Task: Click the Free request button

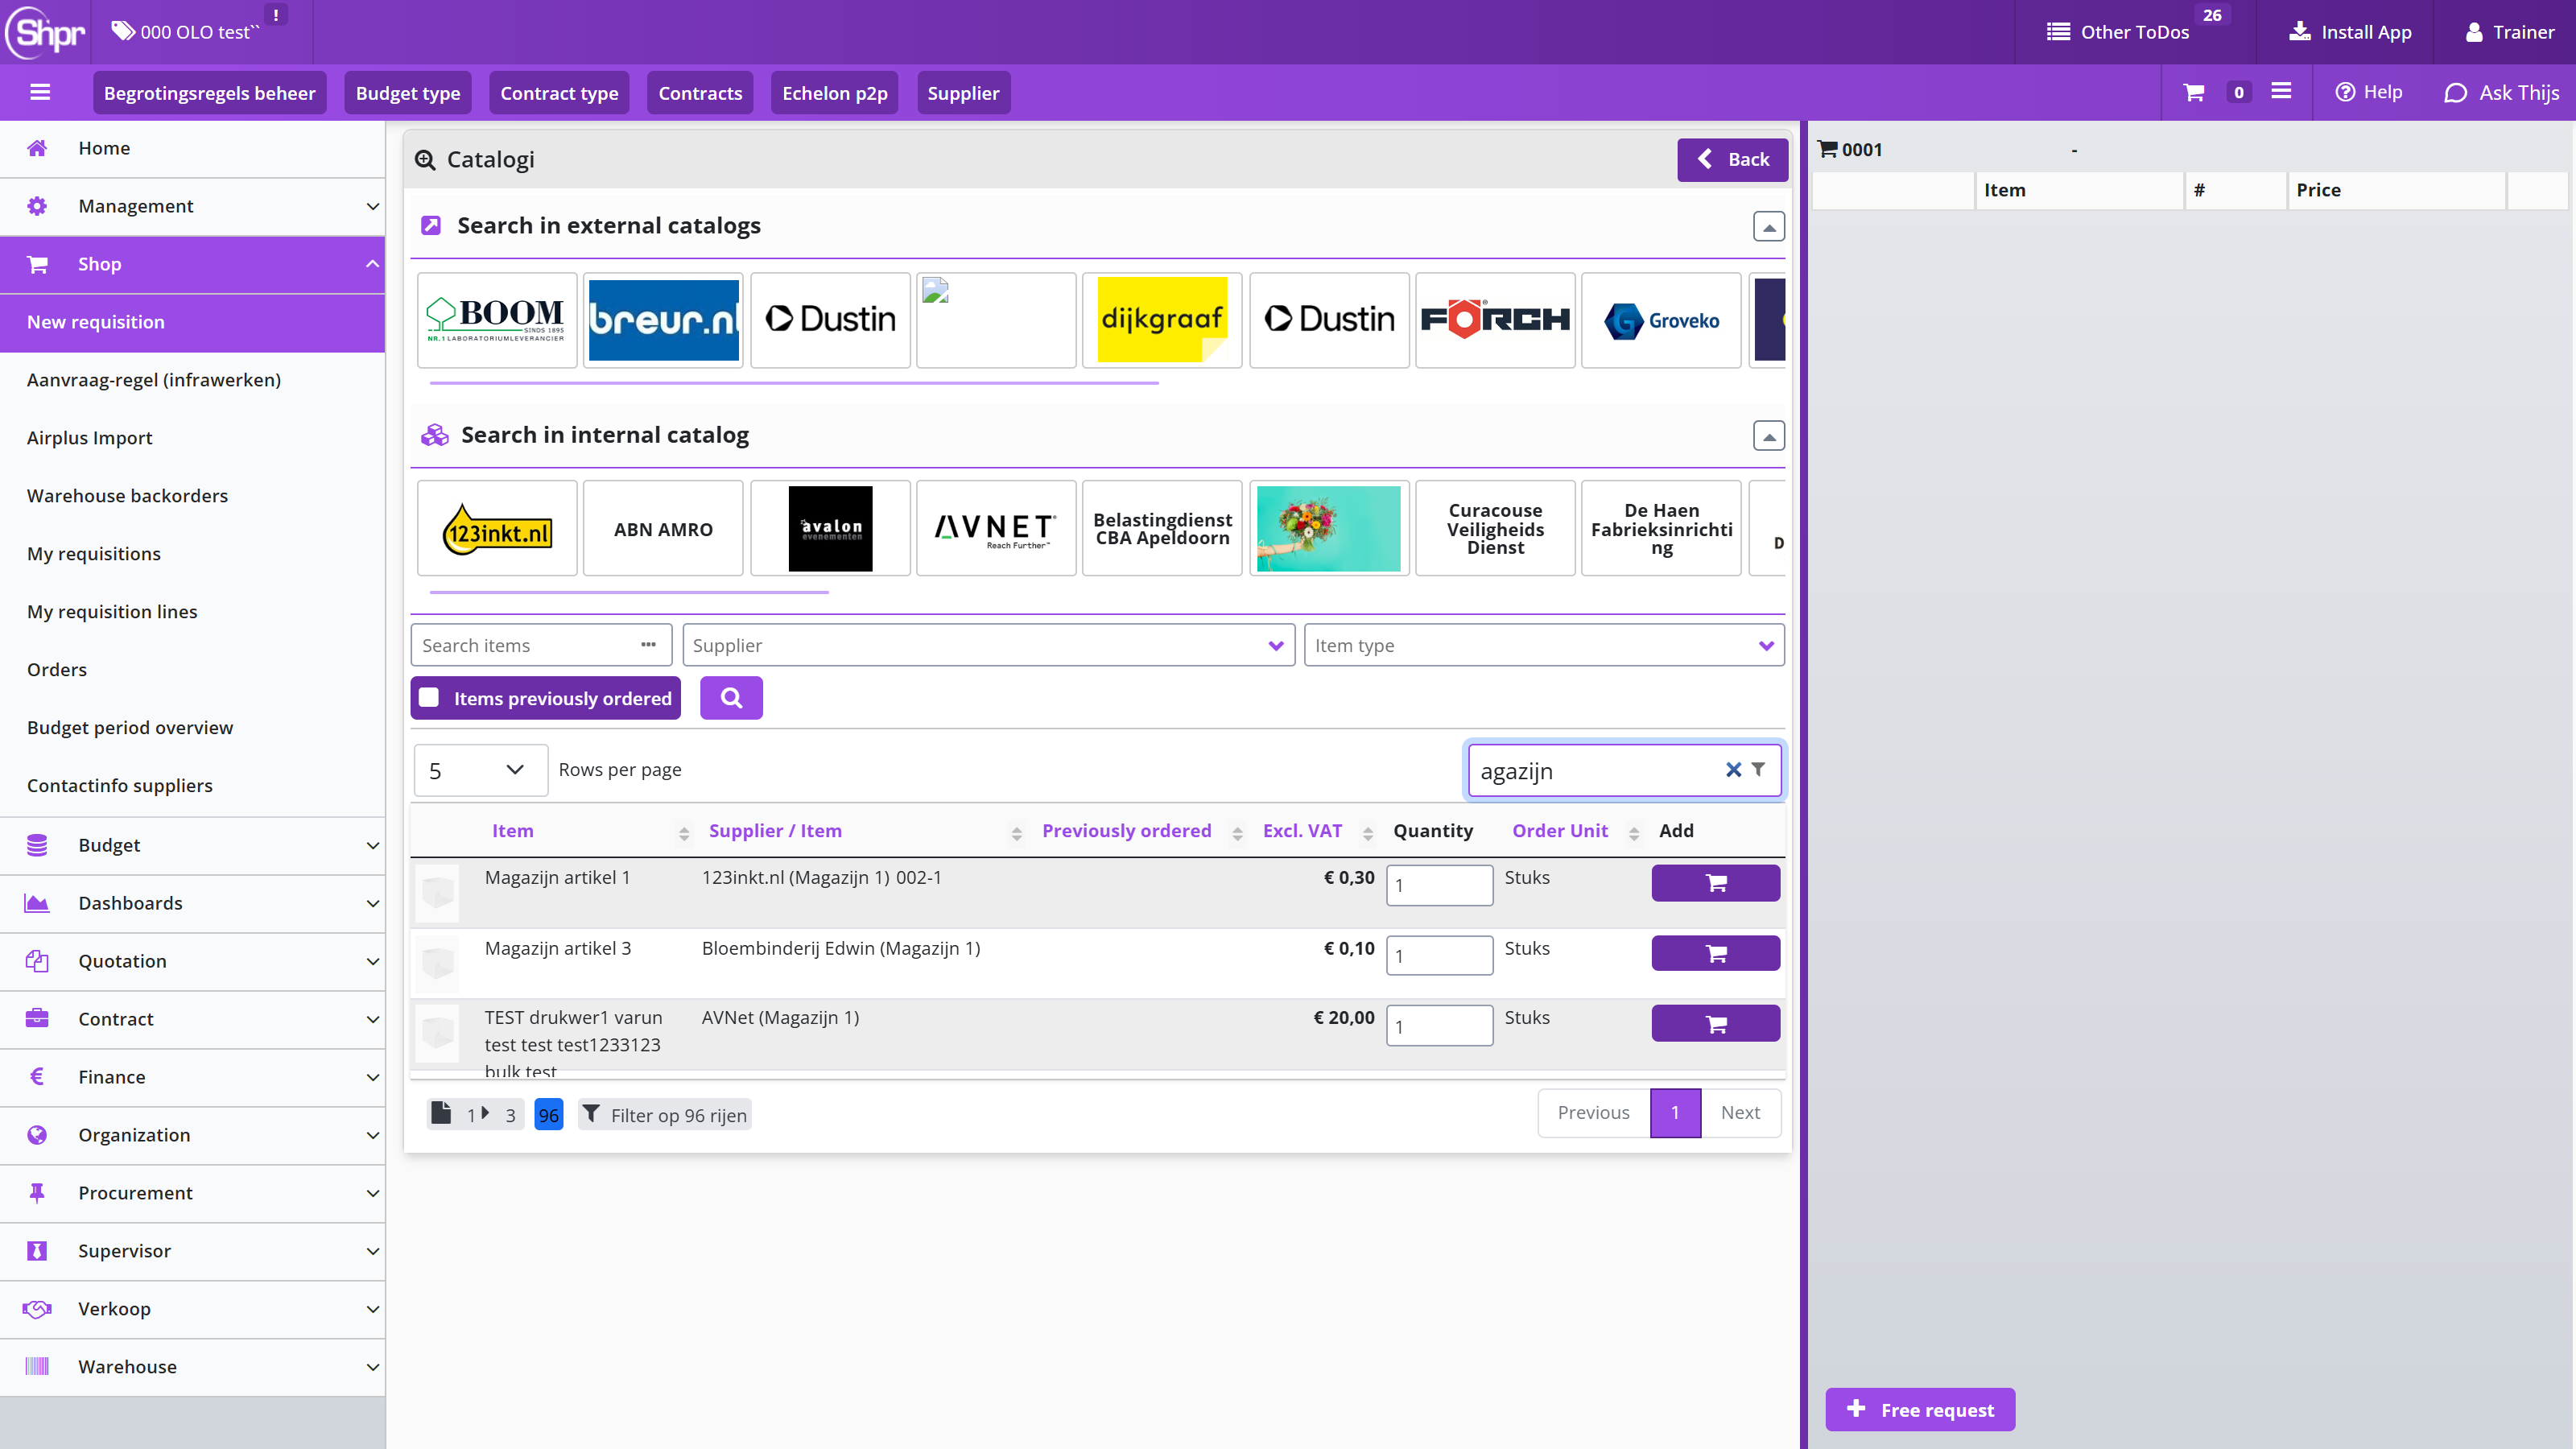Action: pyautogui.click(x=1920, y=1410)
